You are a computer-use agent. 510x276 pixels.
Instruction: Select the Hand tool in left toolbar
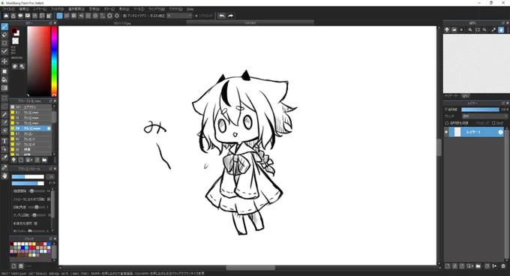[x=4, y=175]
